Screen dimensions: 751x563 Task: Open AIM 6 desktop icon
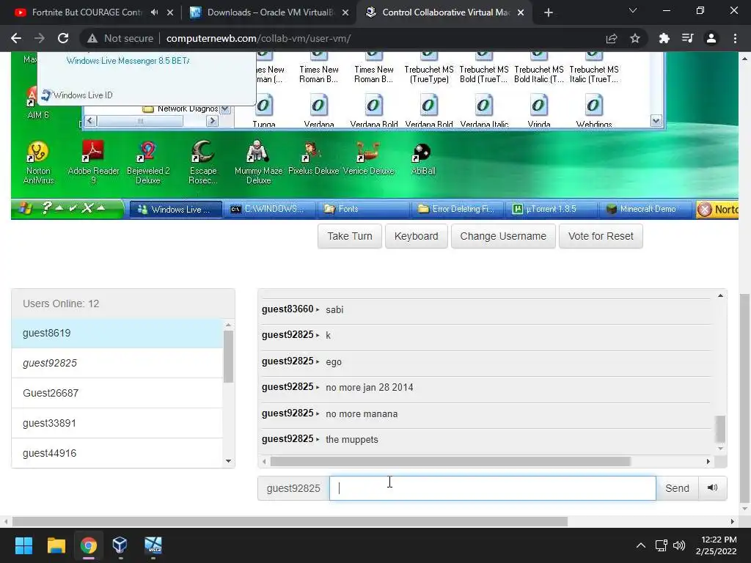click(x=38, y=103)
